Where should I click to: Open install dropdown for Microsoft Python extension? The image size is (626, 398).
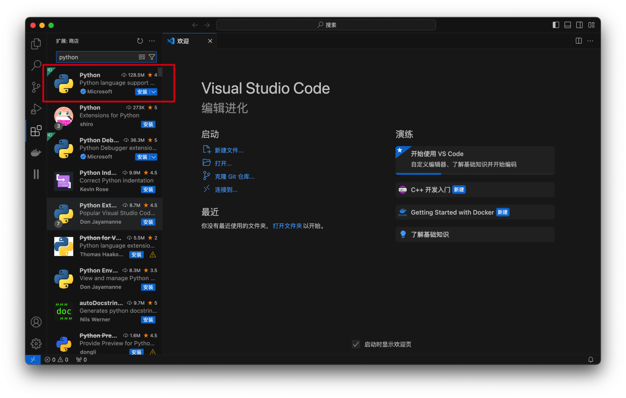coord(154,92)
